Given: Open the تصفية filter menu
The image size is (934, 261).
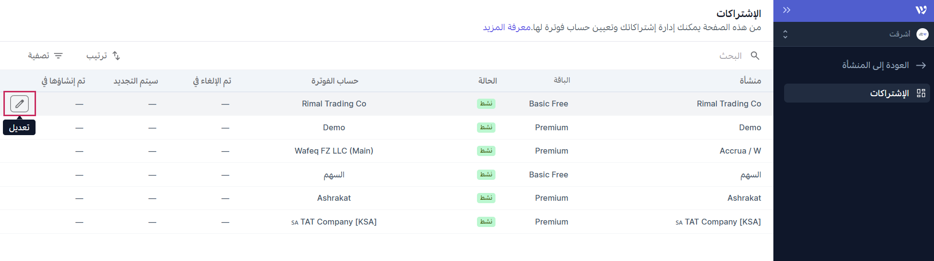Looking at the screenshot, I should pos(39,55).
